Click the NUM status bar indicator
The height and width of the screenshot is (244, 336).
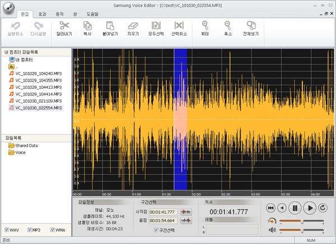(311, 240)
